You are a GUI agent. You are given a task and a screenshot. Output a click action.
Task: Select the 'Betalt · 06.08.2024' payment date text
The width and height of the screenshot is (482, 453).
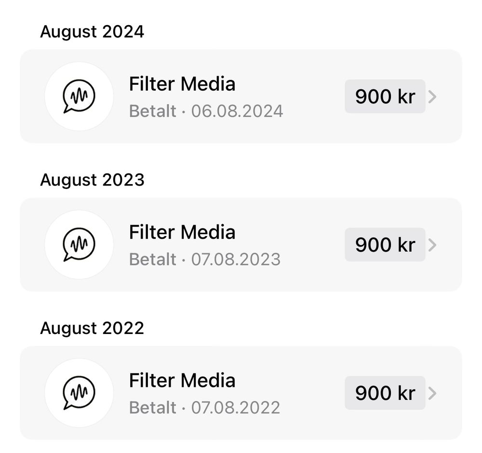(x=206, y=111)
